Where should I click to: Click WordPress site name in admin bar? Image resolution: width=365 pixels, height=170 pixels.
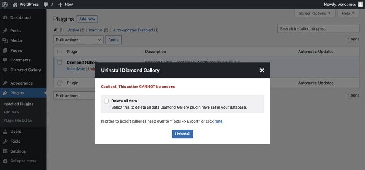[29, 5]
